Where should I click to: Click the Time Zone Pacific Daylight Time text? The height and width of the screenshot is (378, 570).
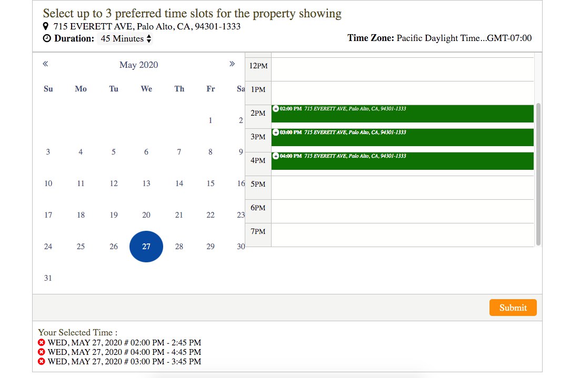[x=439, y=38]
